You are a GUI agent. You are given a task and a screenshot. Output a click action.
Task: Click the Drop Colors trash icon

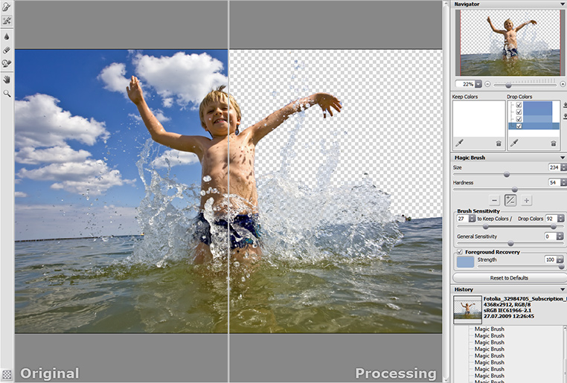click(x=554, y=144)
